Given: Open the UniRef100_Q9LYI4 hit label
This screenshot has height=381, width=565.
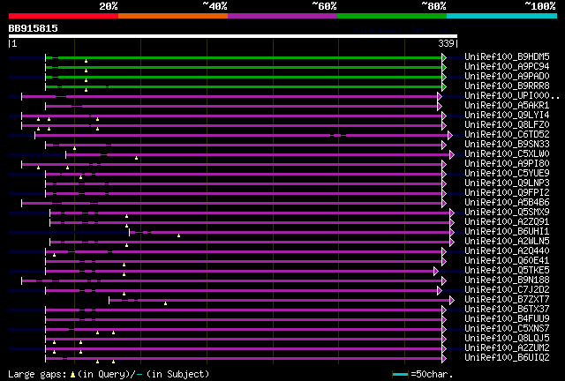Looking at the screenshot, I should (507, 116).
